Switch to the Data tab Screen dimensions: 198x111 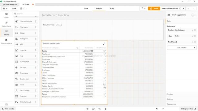(x=86, y=8)
